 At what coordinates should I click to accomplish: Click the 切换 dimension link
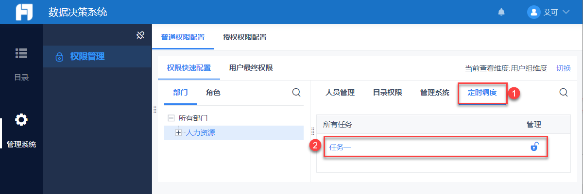coord(564,68)
